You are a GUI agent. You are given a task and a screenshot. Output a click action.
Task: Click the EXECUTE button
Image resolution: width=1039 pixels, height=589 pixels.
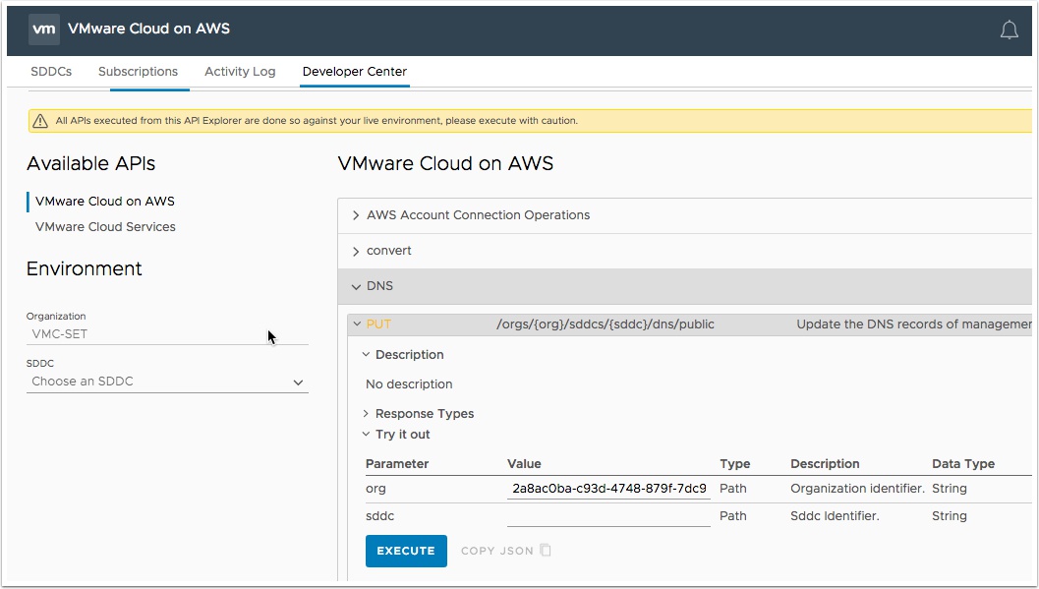[406, 552]
